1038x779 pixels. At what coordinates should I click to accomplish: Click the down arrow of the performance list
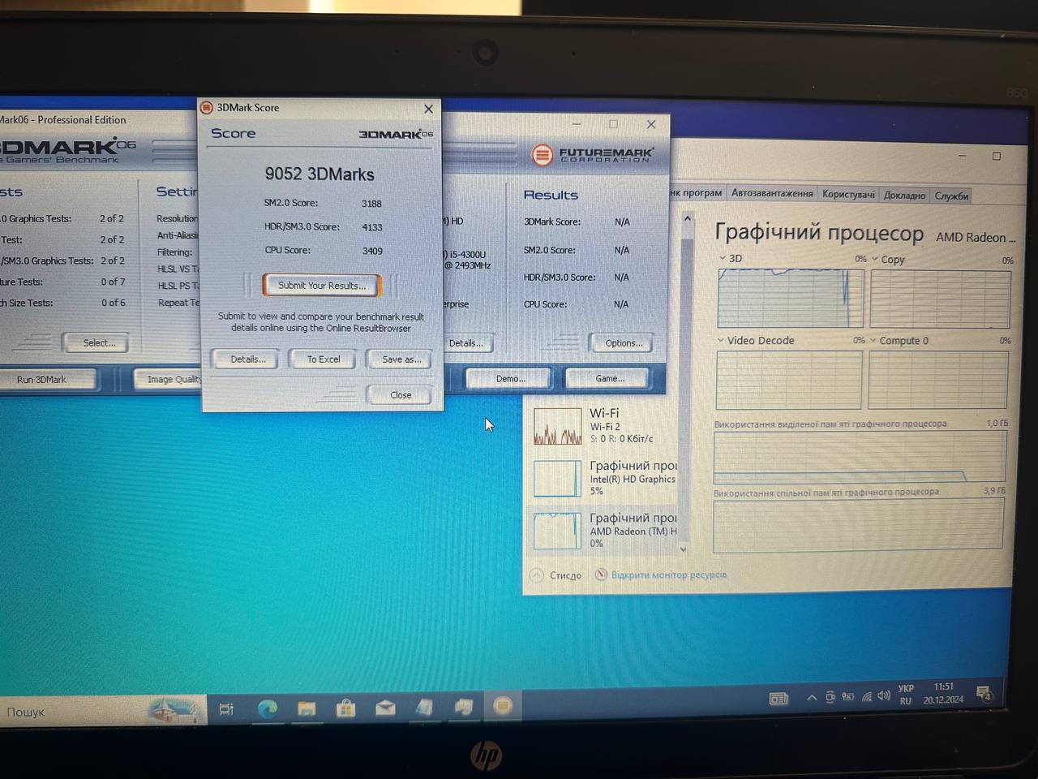pos(683,549)
